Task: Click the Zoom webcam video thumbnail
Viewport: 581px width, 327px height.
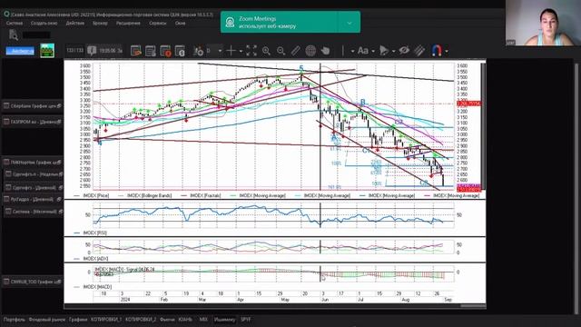Action: 543,23
